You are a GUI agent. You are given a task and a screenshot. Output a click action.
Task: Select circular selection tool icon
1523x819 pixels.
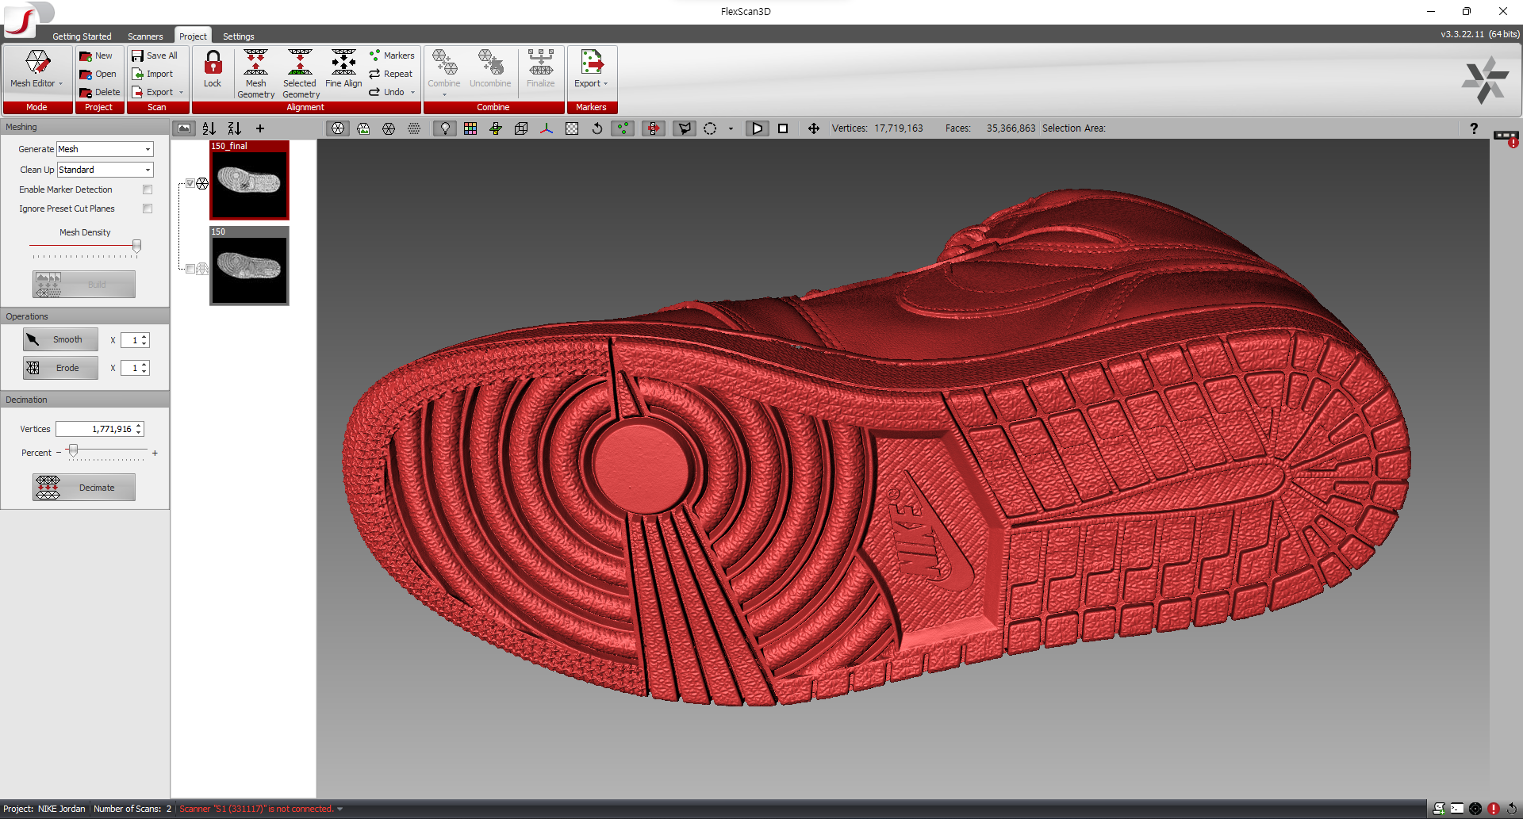click(x=710, y=128)
